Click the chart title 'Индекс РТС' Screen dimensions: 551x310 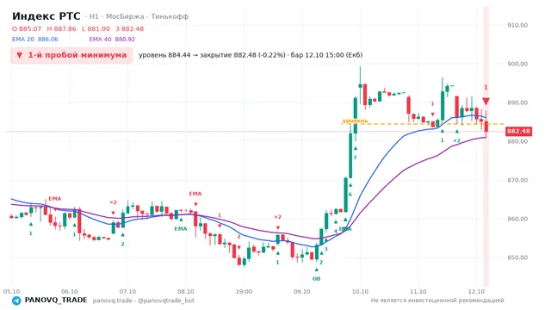pyautogui.click(x=46, y=16)
